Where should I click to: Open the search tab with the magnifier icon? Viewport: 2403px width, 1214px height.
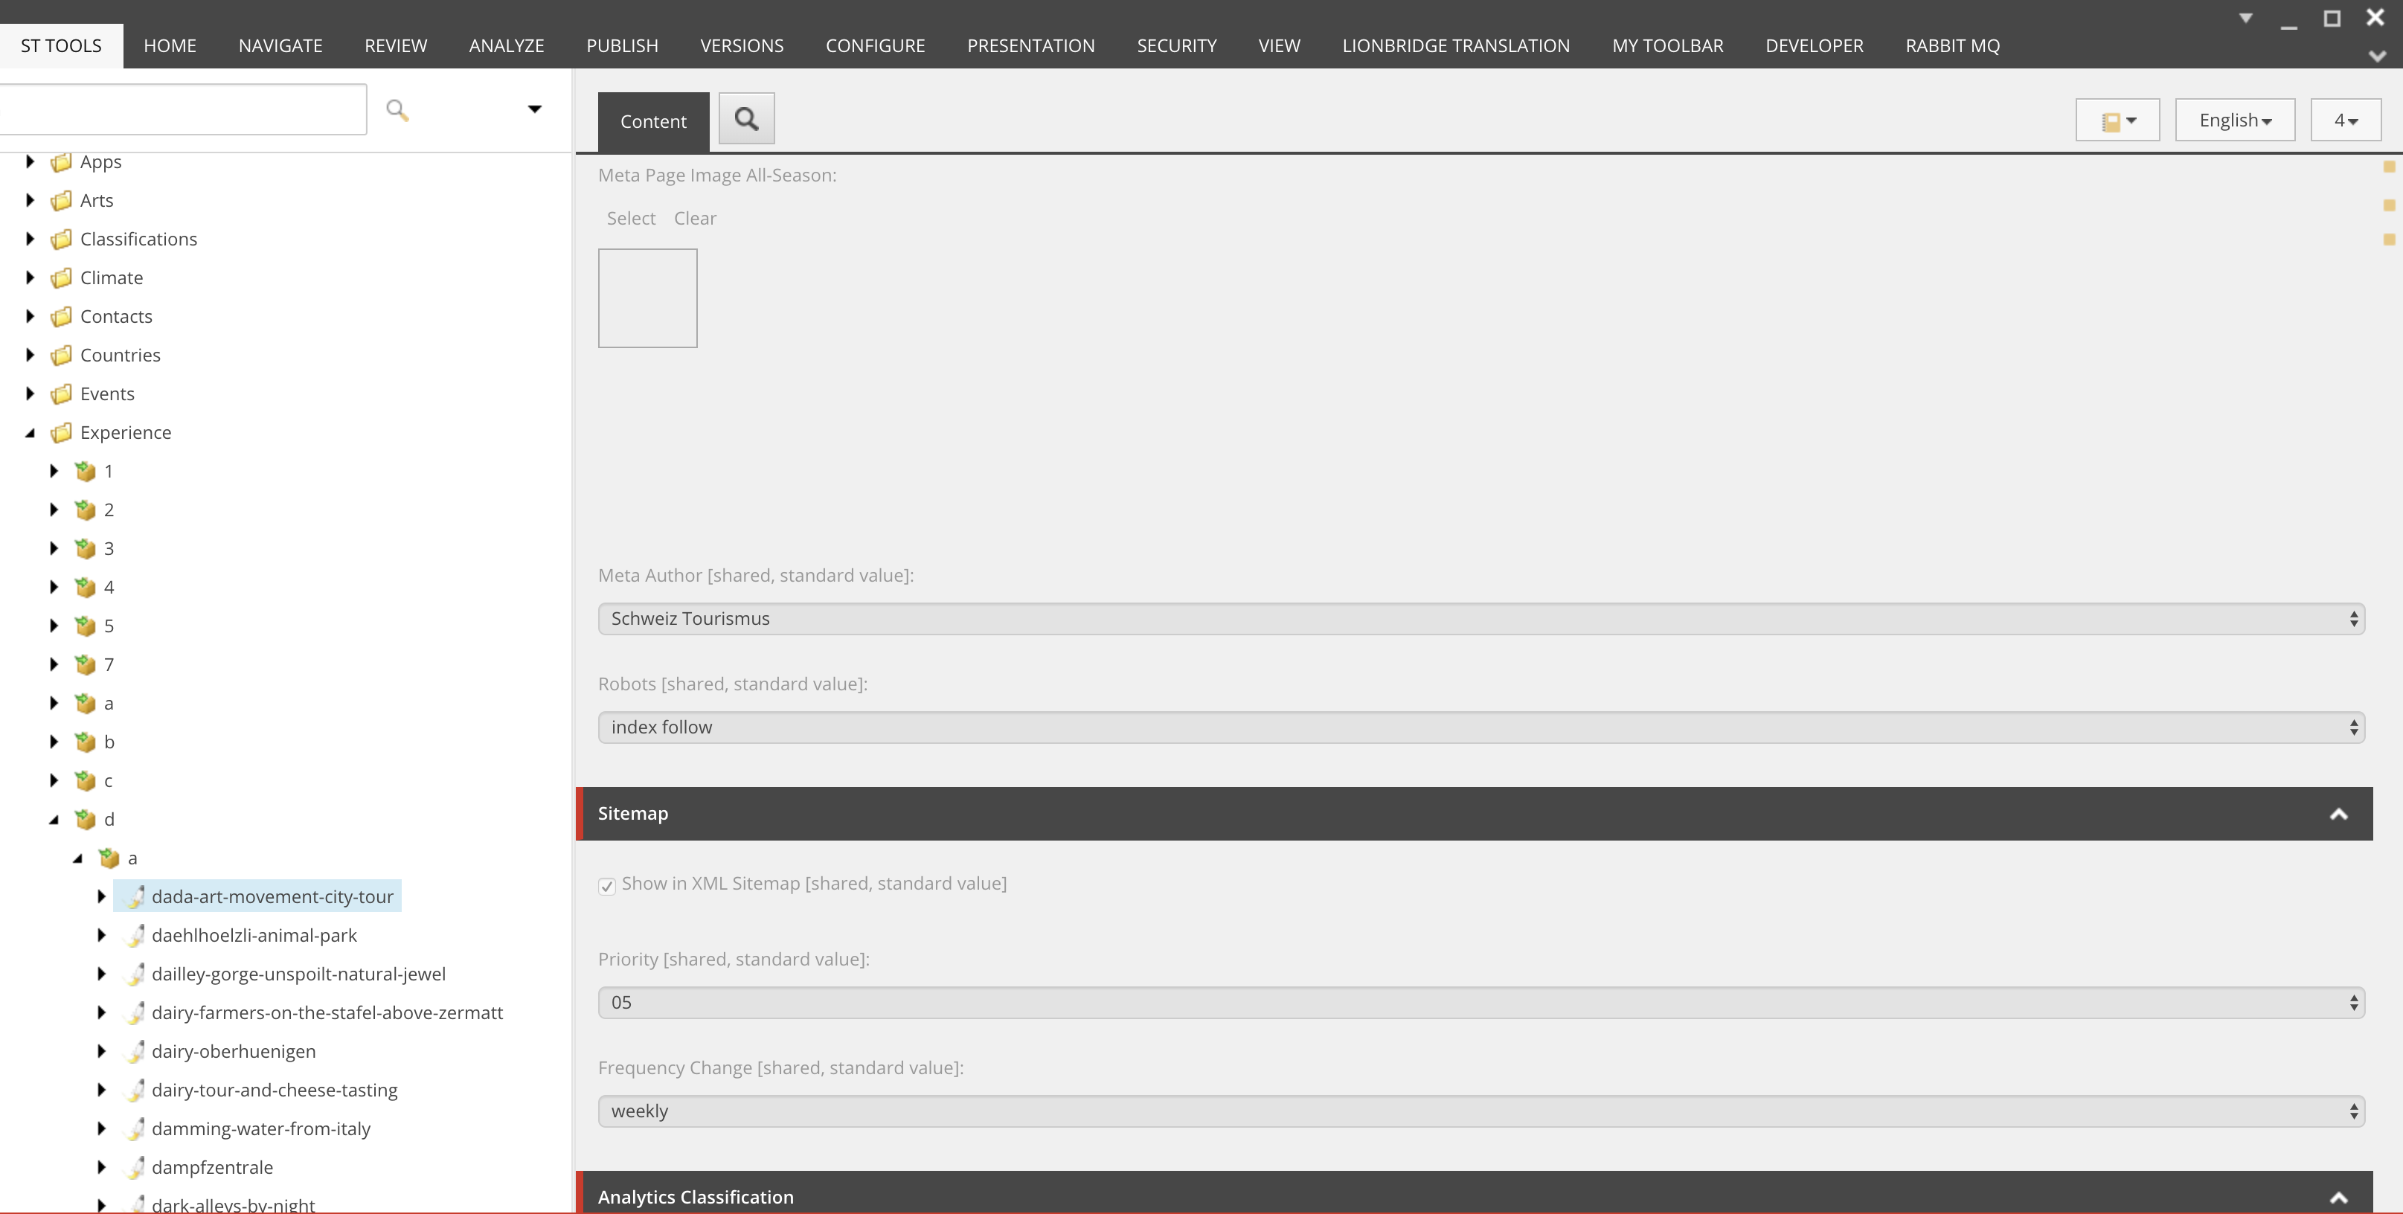[x=746, y=118]
